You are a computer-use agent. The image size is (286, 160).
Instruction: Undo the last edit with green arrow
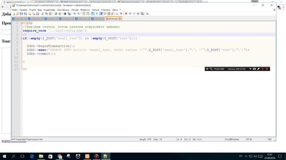pyautogui.click(x=56, y=14)
